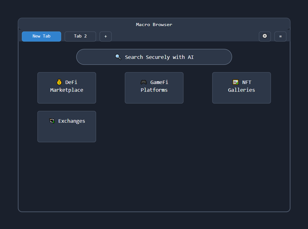This screenshot has width=308, height=229.
Task: Click the gamepad icon on GameFi tile
Action: 144,82
